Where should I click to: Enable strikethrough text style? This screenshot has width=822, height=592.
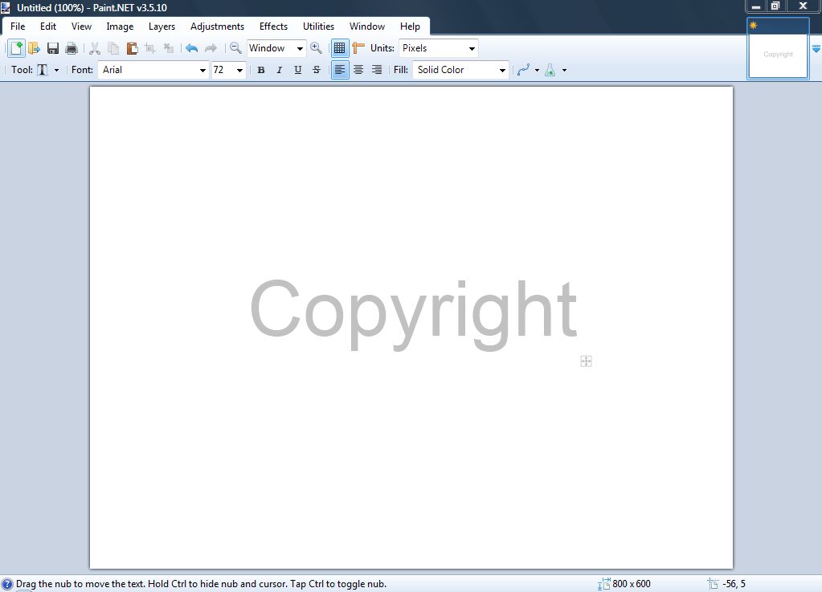(317, 70)
